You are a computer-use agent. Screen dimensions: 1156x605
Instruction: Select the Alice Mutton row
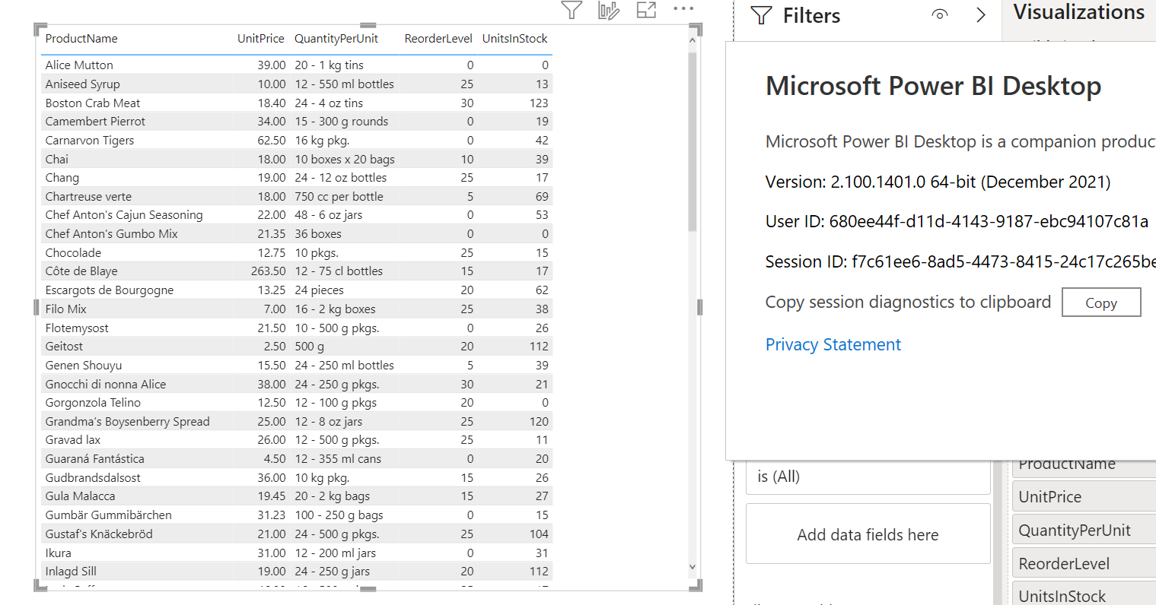click(x=297, y=65)
